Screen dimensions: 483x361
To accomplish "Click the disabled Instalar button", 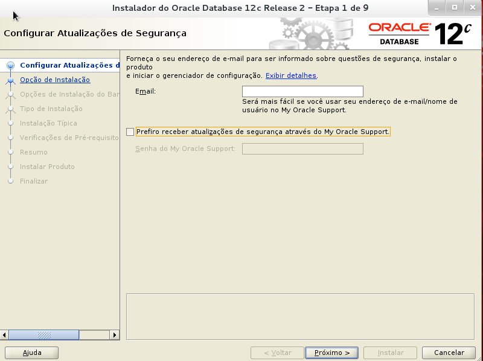I will coord(390,353).
